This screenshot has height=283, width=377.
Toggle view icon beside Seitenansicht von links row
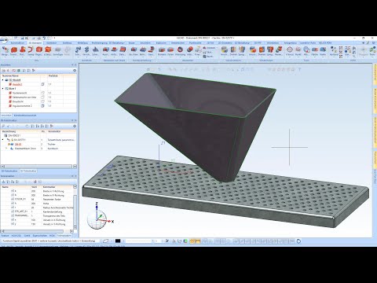pos(42,97)
